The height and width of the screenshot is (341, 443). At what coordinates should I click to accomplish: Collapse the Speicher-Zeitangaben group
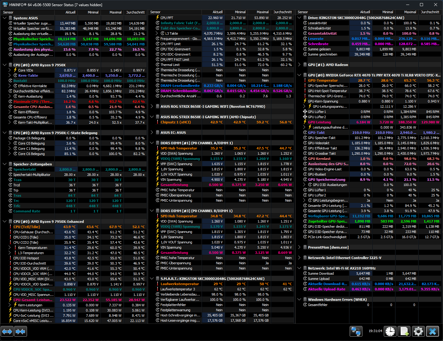[5, 164]
